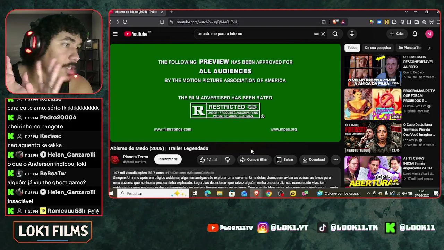Go to YouTube home via the logo
The image size is (444, 250).
pos(136,34)
